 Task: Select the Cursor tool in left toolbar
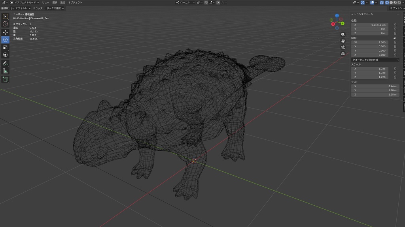point(5,24)
